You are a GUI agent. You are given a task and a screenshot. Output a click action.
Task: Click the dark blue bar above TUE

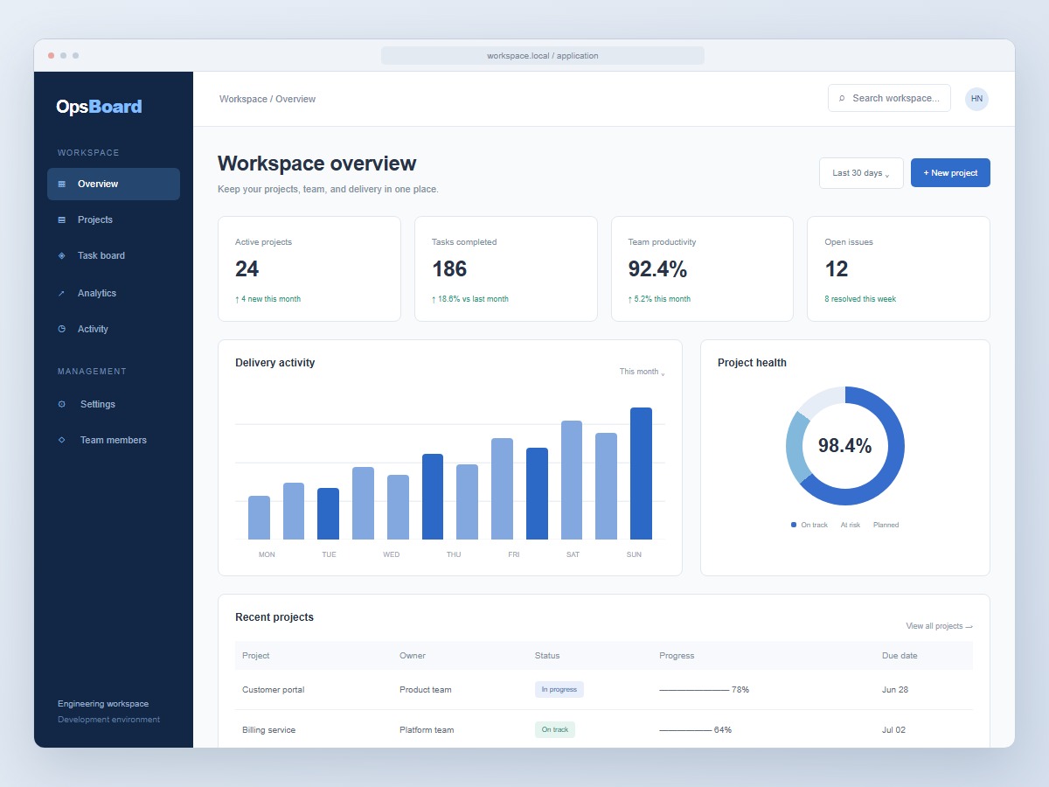[x=328, y=513]
